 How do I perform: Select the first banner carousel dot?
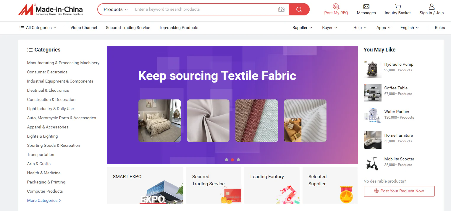227,160
